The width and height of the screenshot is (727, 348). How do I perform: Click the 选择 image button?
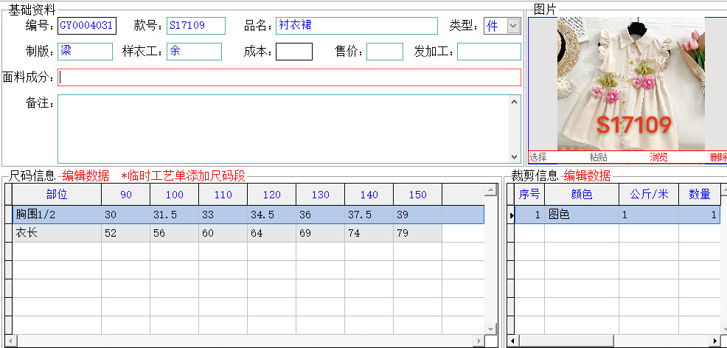pos(538,157)
